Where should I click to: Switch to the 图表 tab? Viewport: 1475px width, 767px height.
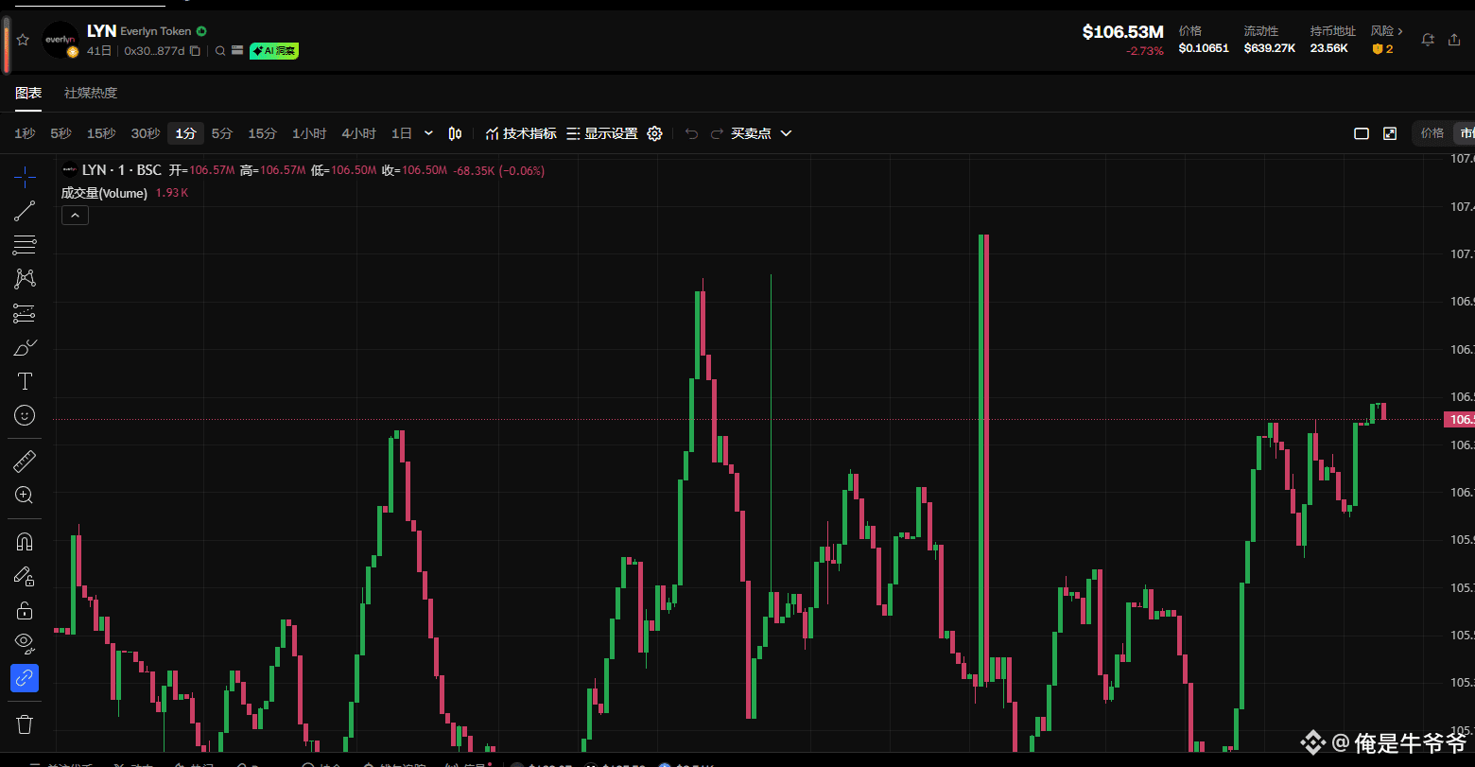pos(28,93)
